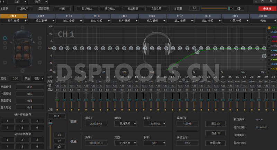Toggle the CH02 curve visibility checkbox
Screen dimensions: 277x150
pos(269,32)
